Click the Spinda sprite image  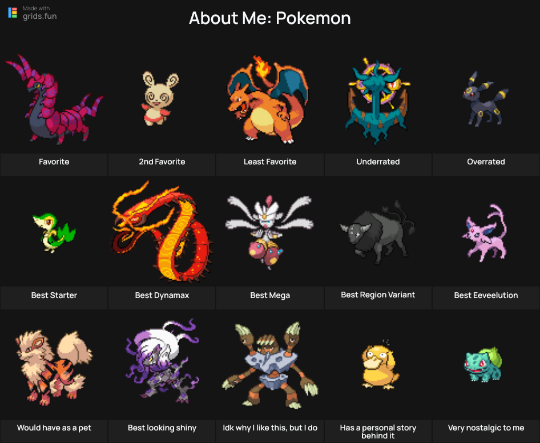coord(160,99)
